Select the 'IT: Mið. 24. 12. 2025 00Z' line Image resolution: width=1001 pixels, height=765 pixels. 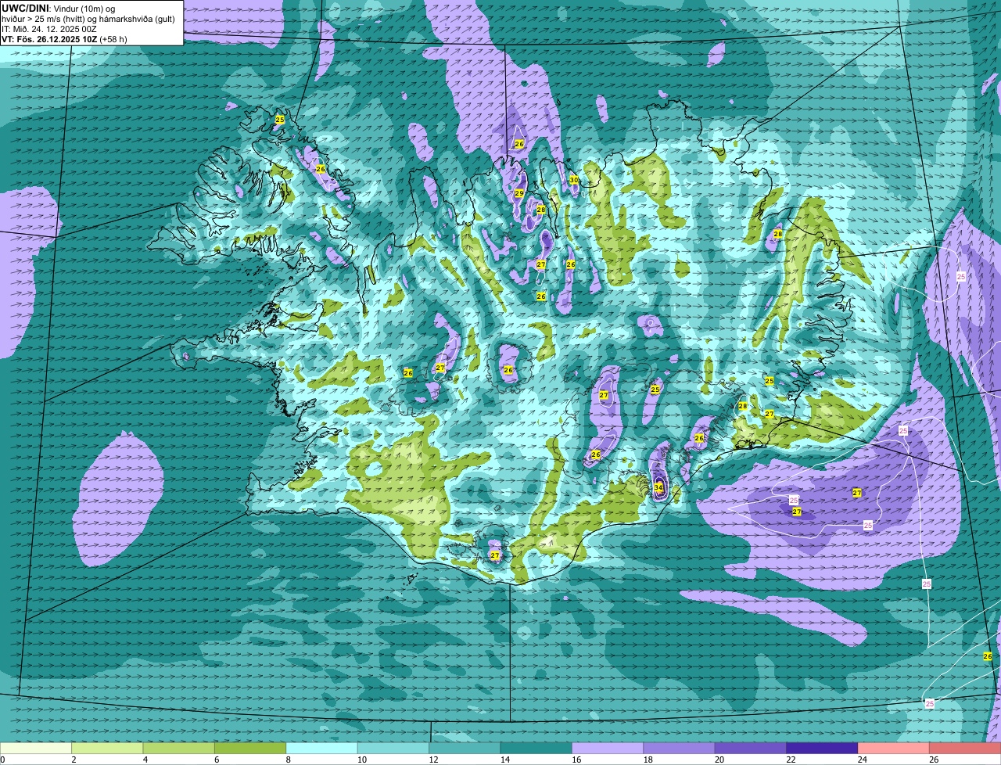49,29
